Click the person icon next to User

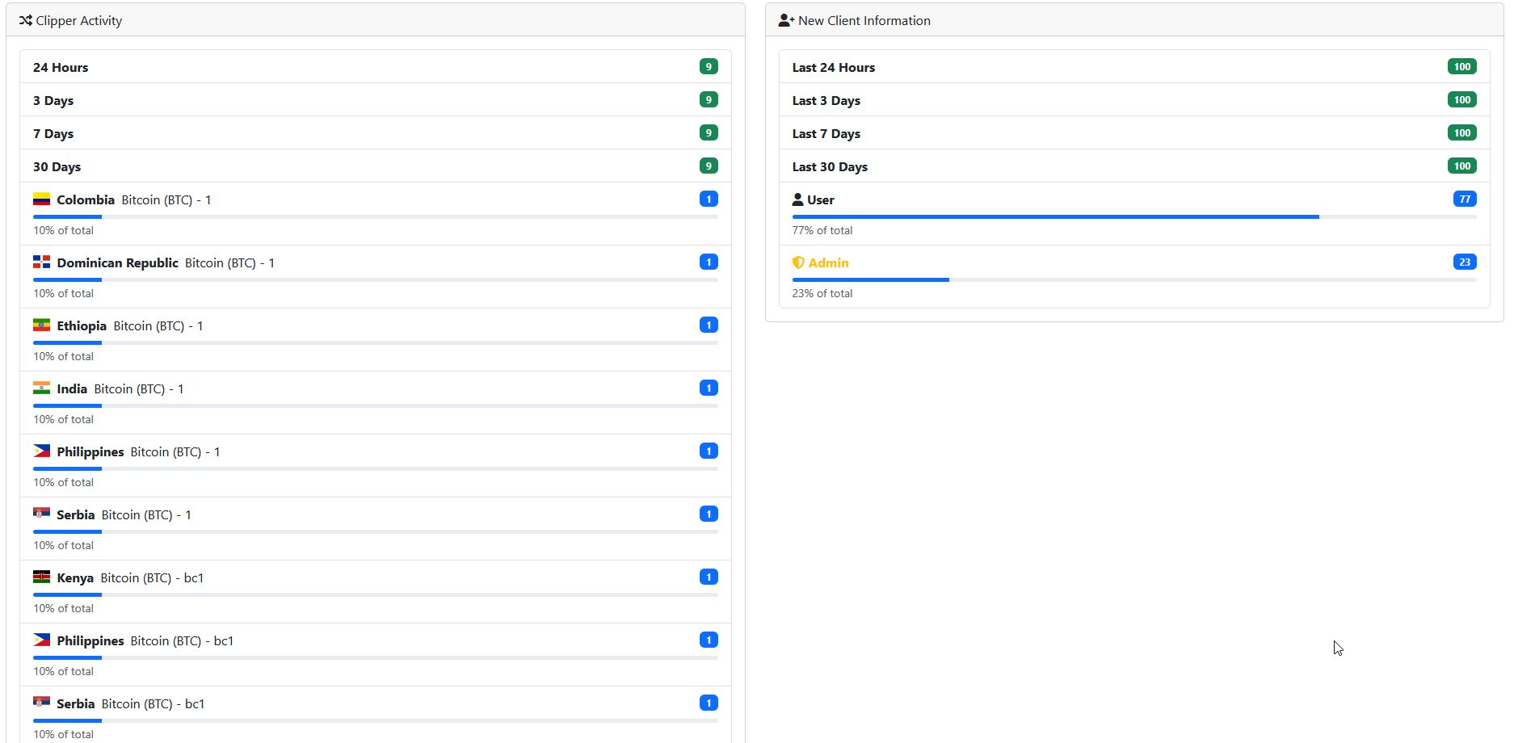pos(797,199)
